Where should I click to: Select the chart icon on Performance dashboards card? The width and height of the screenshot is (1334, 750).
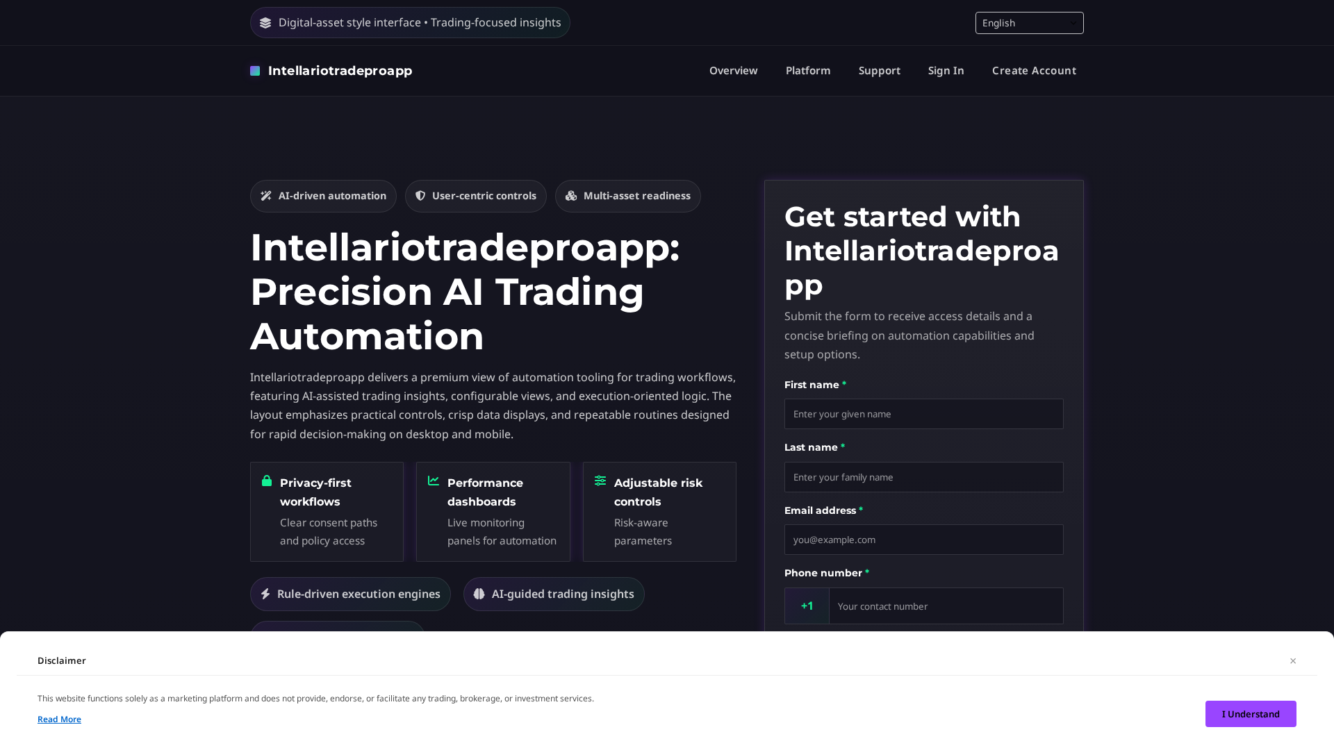[x=432, y=481]
